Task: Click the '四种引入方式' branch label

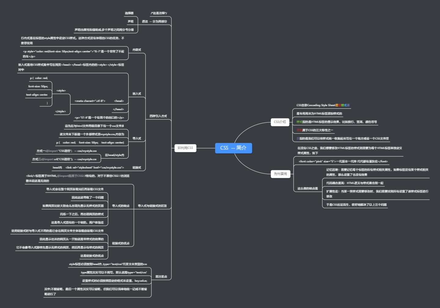Action: pyautogui.click(x=158, y=116)
